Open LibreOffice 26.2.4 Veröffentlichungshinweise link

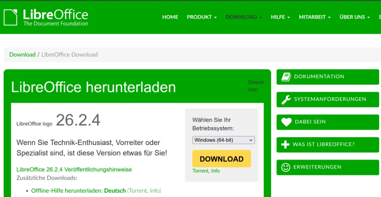click(74, 169)
